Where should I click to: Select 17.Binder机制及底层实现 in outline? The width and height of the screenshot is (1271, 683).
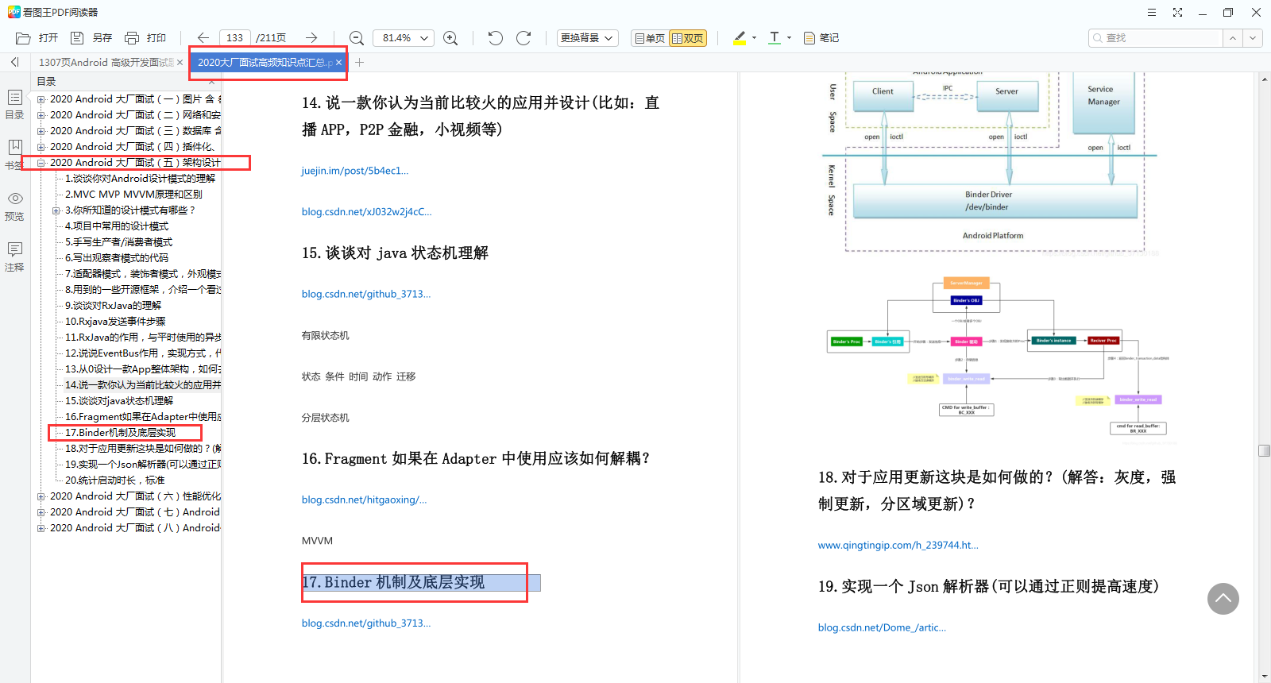(120, 433)
